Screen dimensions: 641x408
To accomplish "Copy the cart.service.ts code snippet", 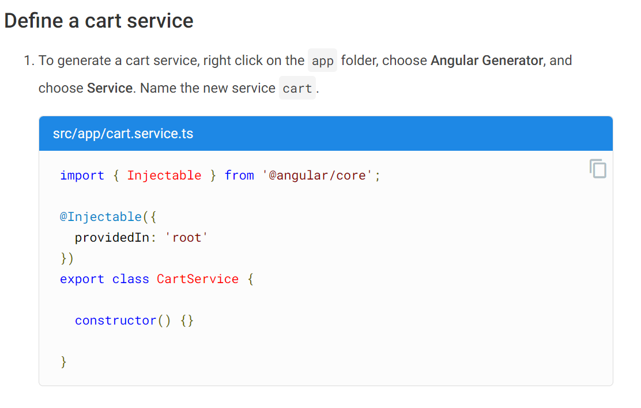I will click(598, 169).
